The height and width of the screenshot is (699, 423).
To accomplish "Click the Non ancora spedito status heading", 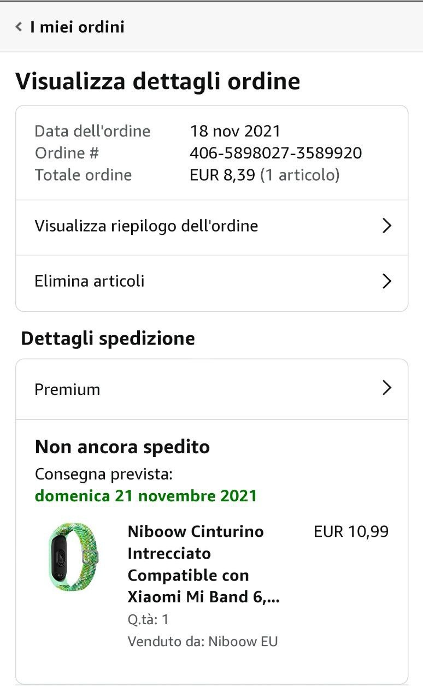I will [122, 447].
